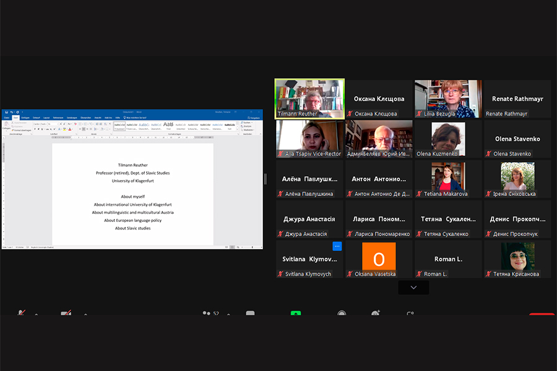557x371 pixels.
Task: Undo last action in Word title bar
Action: click(11, 112)
